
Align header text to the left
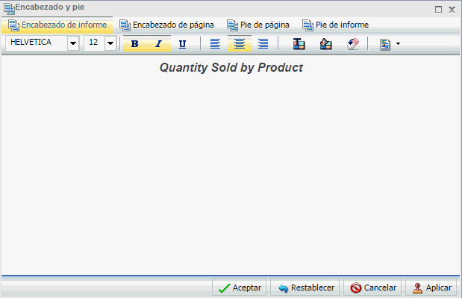tap(215, 44)
